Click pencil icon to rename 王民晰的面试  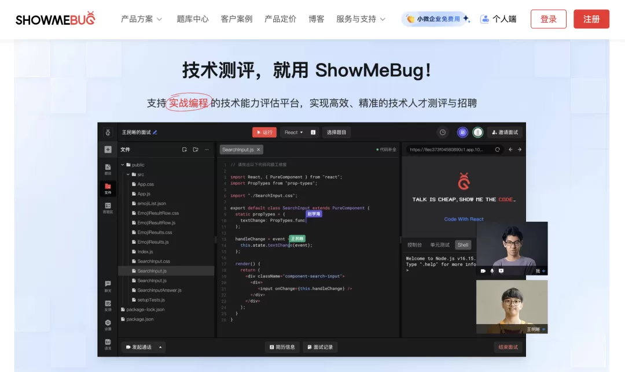pyautogui.click(x=155, y=132)
